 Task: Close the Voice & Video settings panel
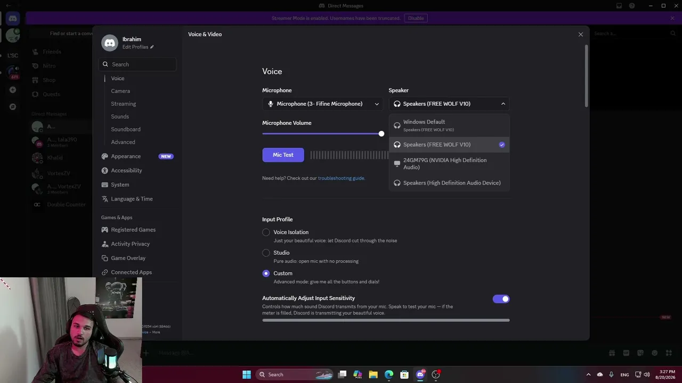[581, 35]
